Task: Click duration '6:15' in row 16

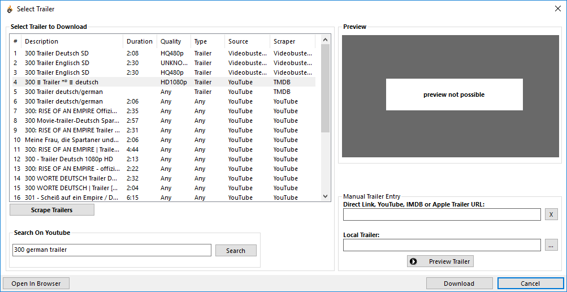Action: 132,197
